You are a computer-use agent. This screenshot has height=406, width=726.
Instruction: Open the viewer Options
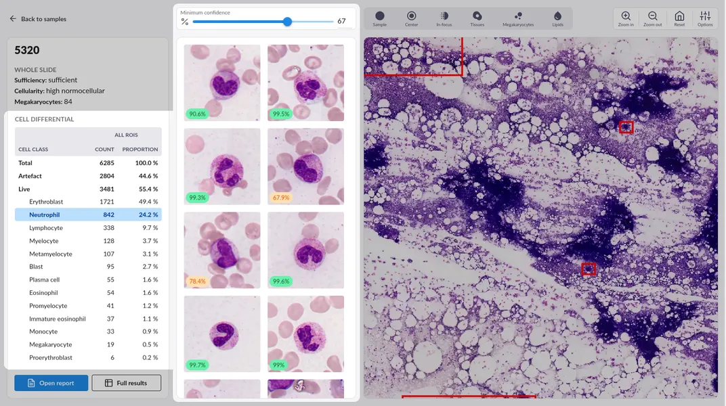point(705,18)
